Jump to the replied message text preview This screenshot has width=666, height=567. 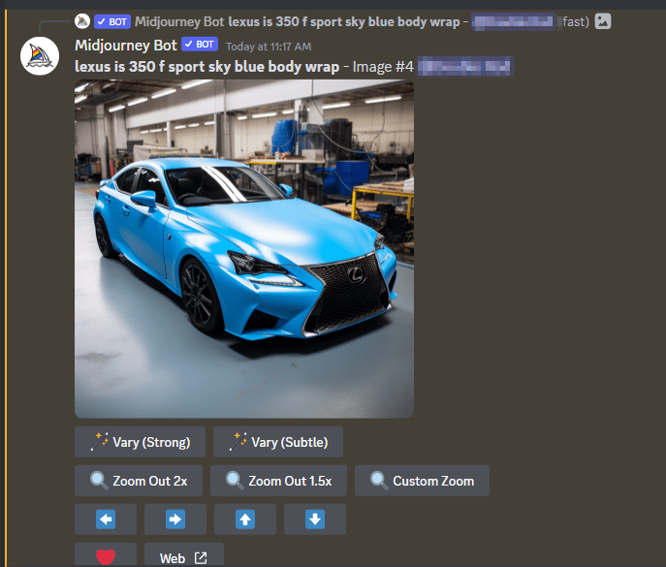[x=343, y=21]
